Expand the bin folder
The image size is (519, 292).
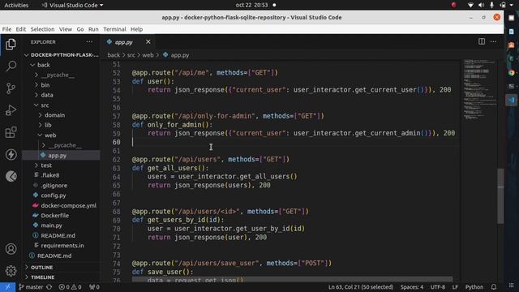pyautogui.click(x=62, y=85)
